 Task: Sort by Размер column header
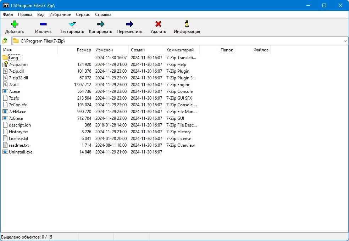click(x=76, y=50)
